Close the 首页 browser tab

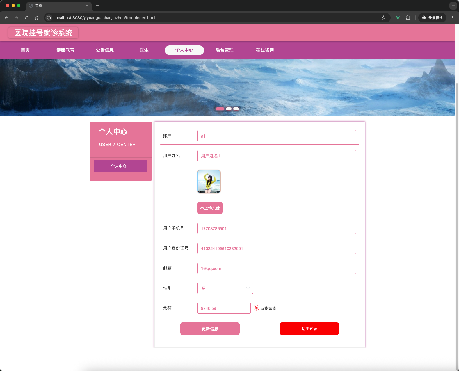(87, 6)
